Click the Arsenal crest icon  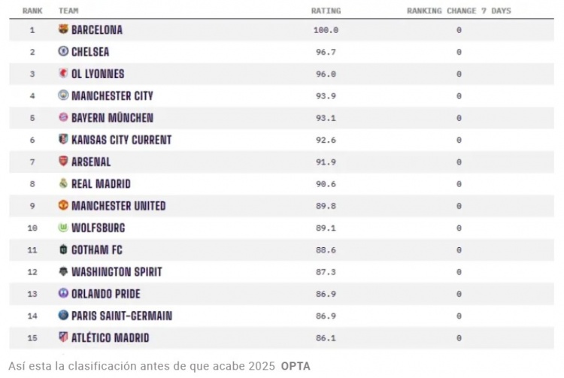tap(63, 162)
